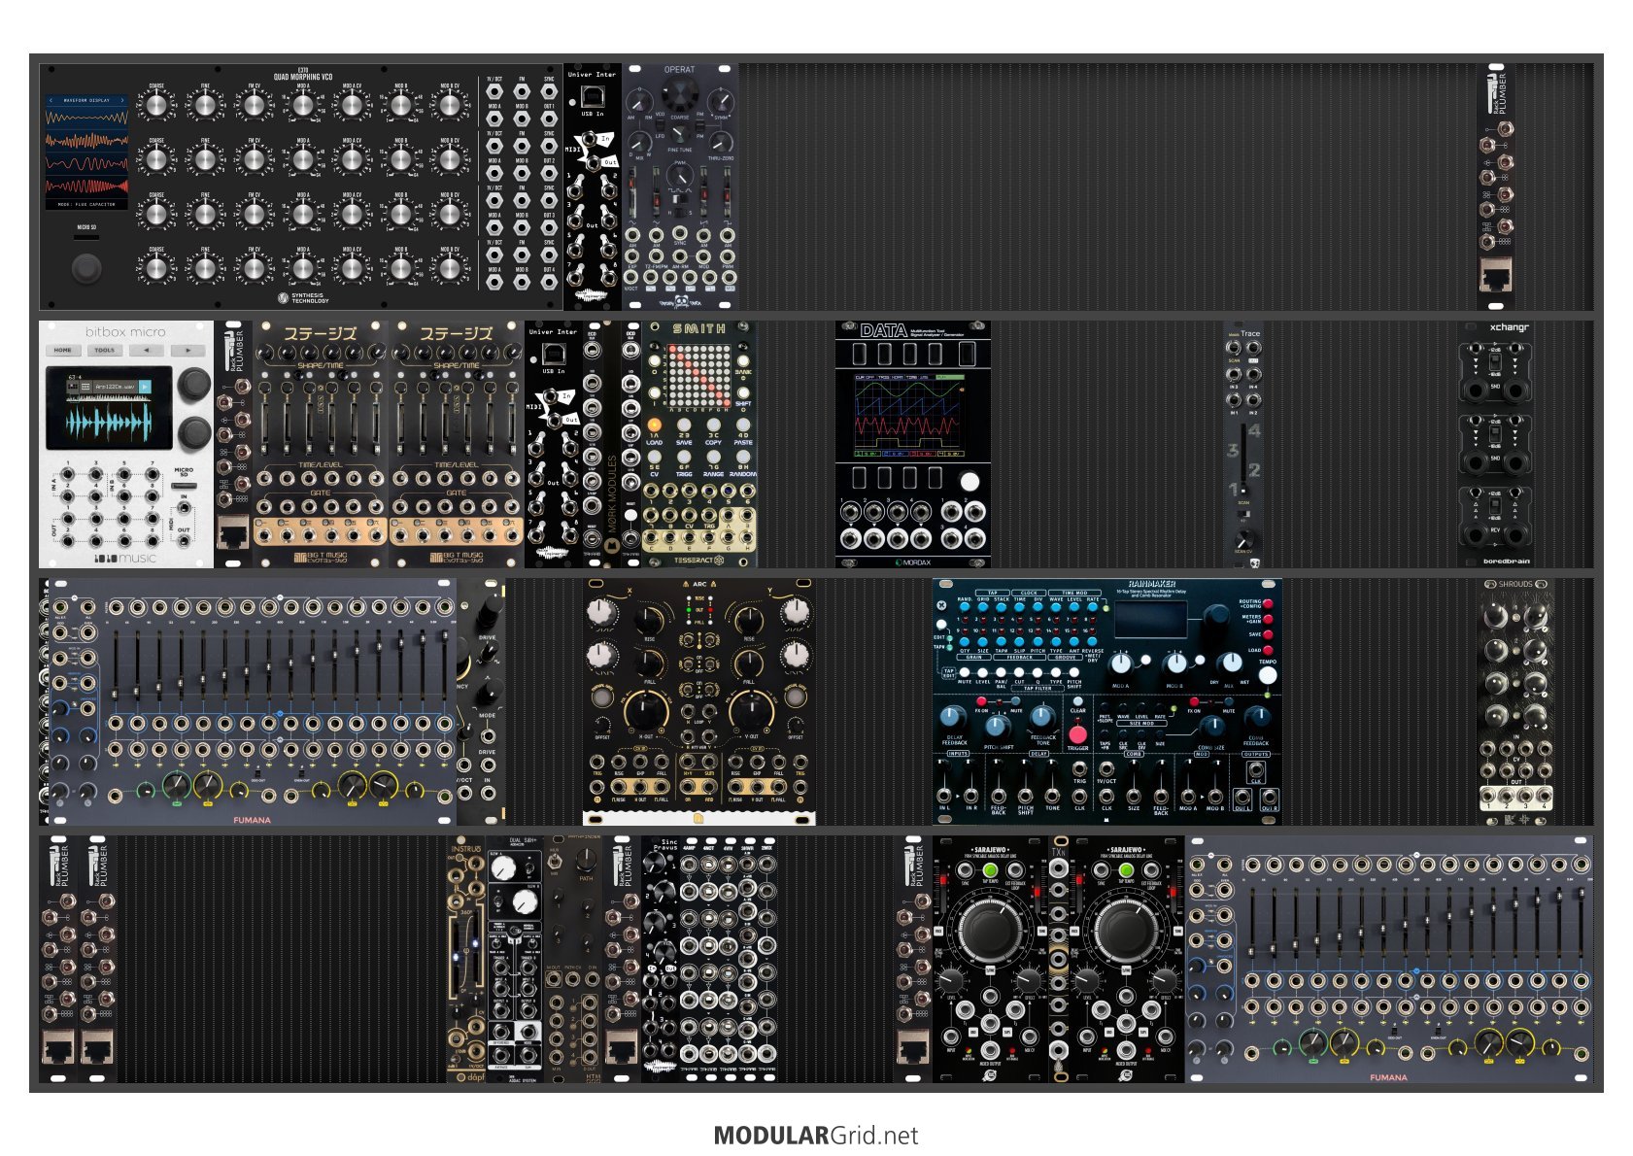Tap the TOOLS button on bitbox micro
Viewport: 1633px width, 1156px height.
(105, 350)
